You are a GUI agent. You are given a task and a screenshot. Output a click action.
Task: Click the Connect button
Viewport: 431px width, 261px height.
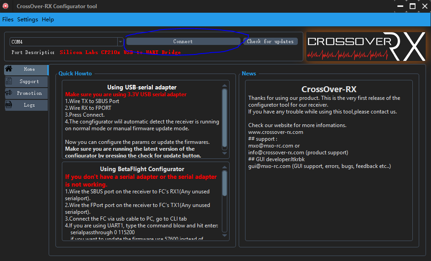183,41
